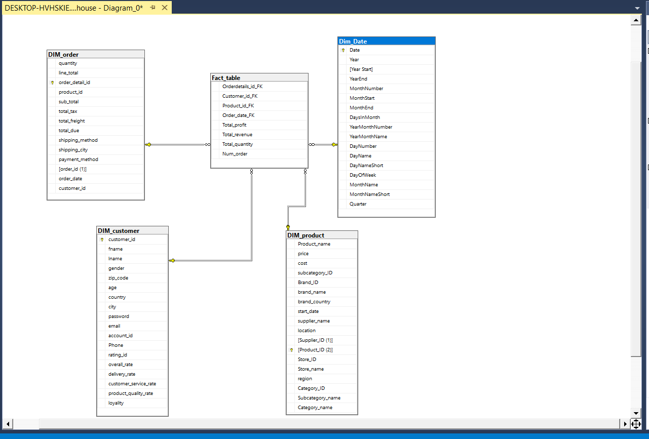
Task: Close the Diagram_0 tab
Action: click(164, 8)
